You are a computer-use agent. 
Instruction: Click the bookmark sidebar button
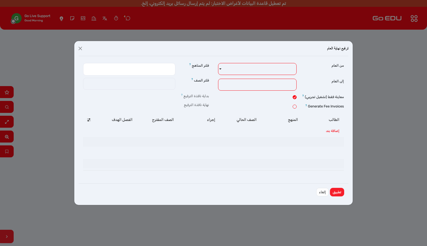coord(7,151)
